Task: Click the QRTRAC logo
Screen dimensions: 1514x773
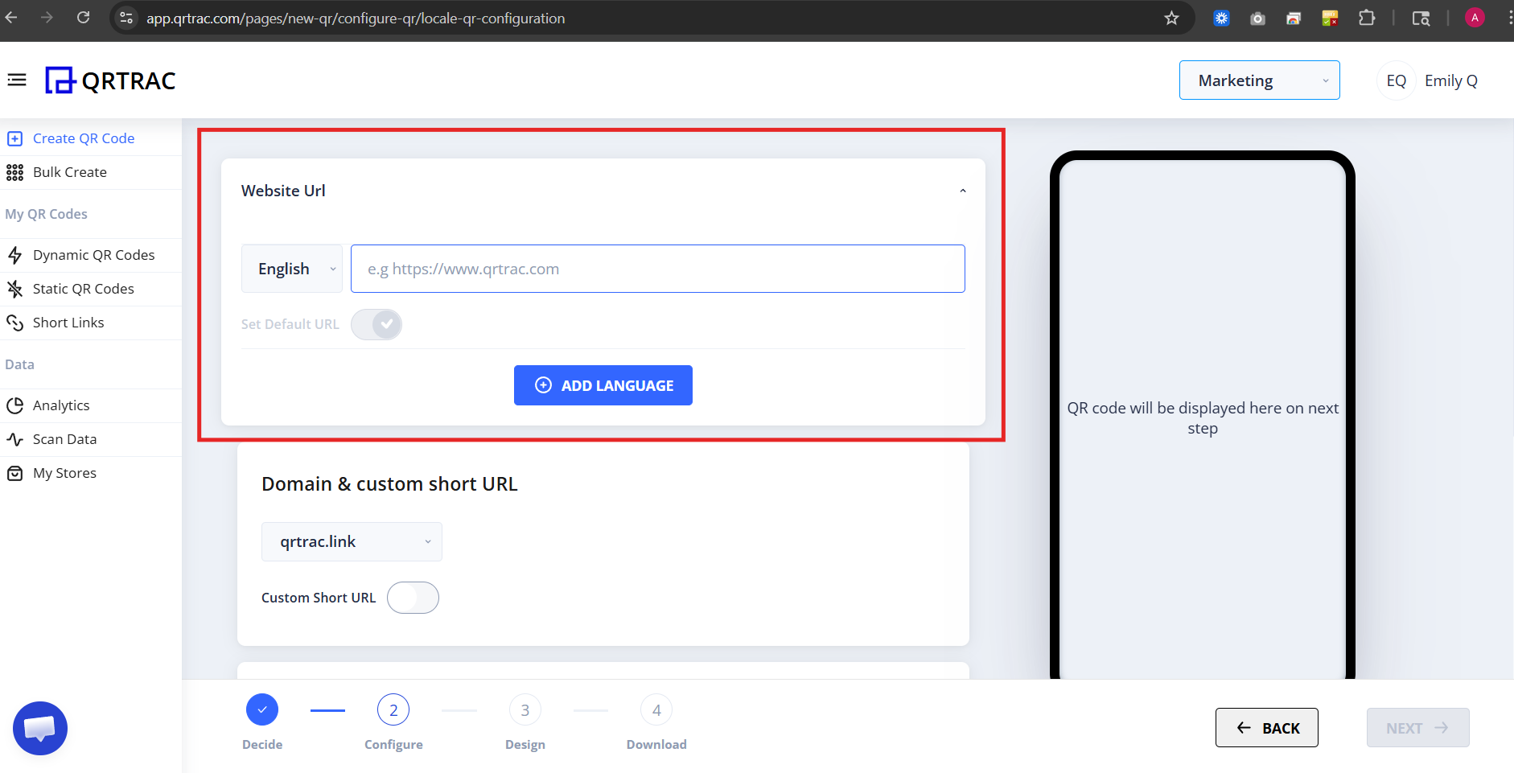Action: pyautogui.click(x=110, y=80)
